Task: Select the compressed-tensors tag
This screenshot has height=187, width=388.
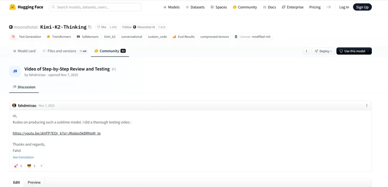Action: point(215,37)
